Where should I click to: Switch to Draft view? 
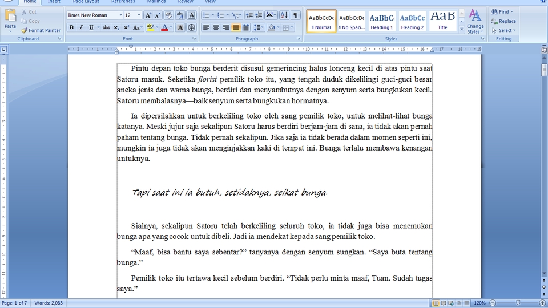tap(466, 303)
